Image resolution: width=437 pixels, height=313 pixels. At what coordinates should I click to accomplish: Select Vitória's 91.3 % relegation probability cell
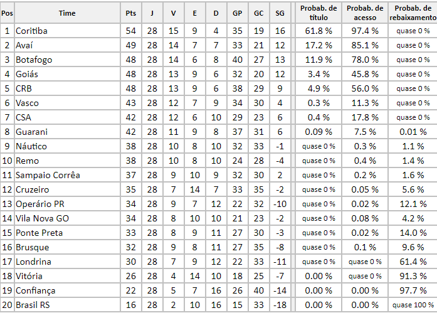[413, 276]
